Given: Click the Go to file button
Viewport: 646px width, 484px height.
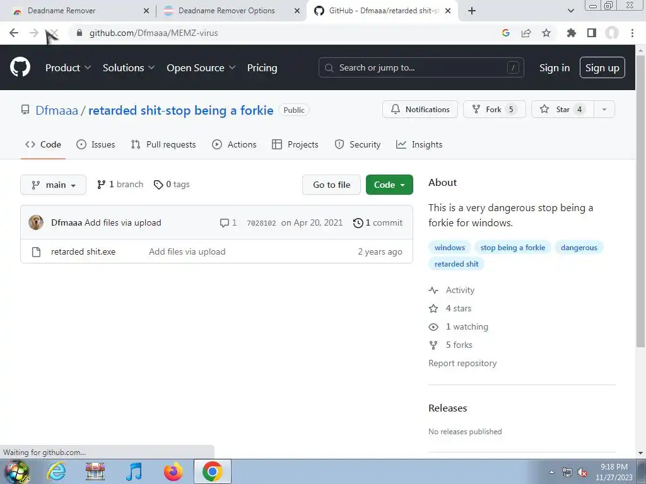Looking at the screenshot, I should point(331,185).
